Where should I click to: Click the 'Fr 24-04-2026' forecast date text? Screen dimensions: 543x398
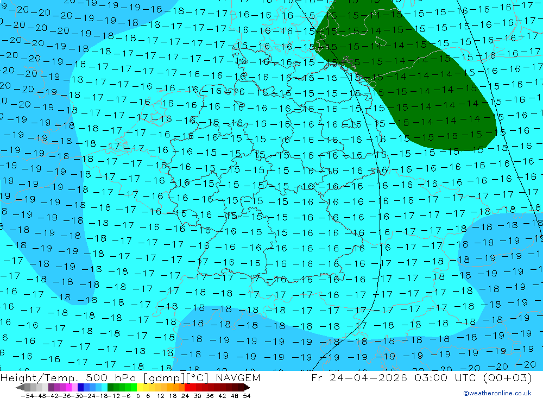click(359, 377)
